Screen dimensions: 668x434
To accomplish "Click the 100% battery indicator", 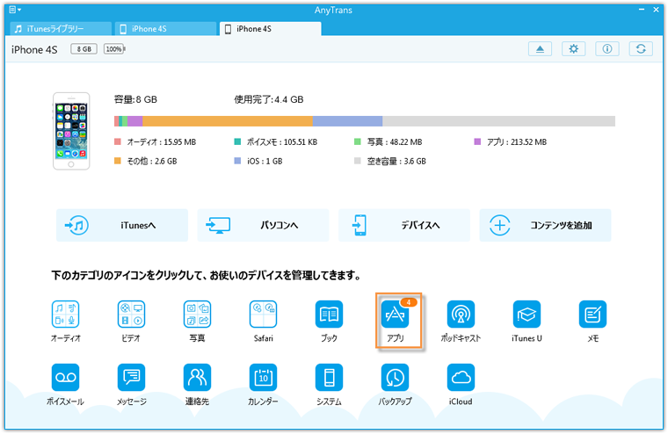I will coord(114,49).
